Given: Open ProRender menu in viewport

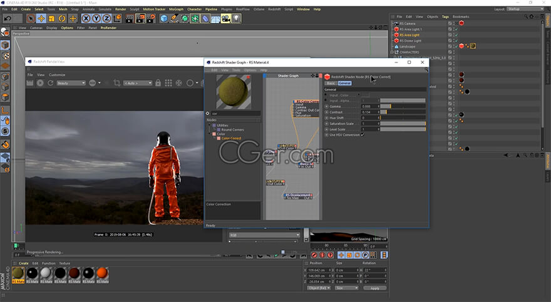Looking at the screenshot, I should pos(108,28).
